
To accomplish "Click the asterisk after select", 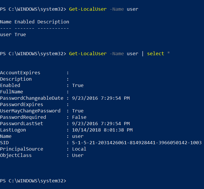I will click(x=169, y=53).
